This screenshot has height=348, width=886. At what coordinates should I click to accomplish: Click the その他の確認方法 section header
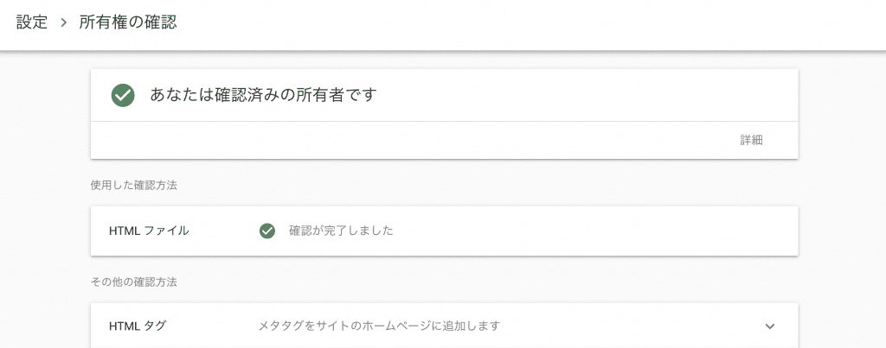coord(134,282)
